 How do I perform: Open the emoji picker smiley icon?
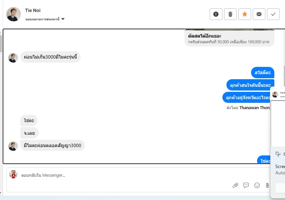tap(257, 185)
